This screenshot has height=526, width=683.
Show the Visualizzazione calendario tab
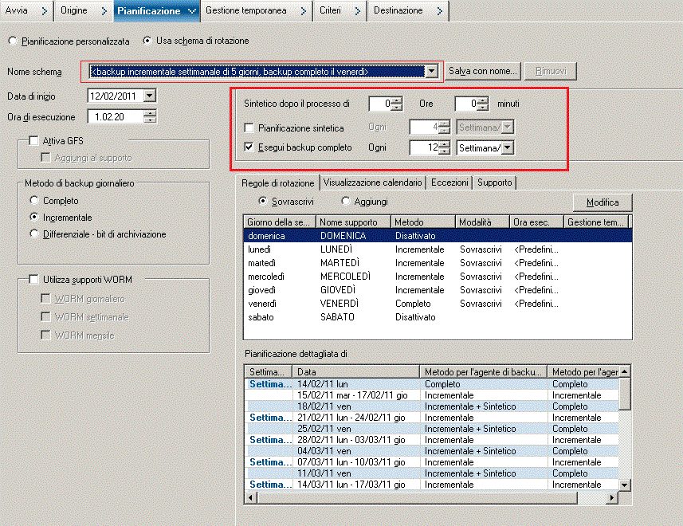click(372, 183)
